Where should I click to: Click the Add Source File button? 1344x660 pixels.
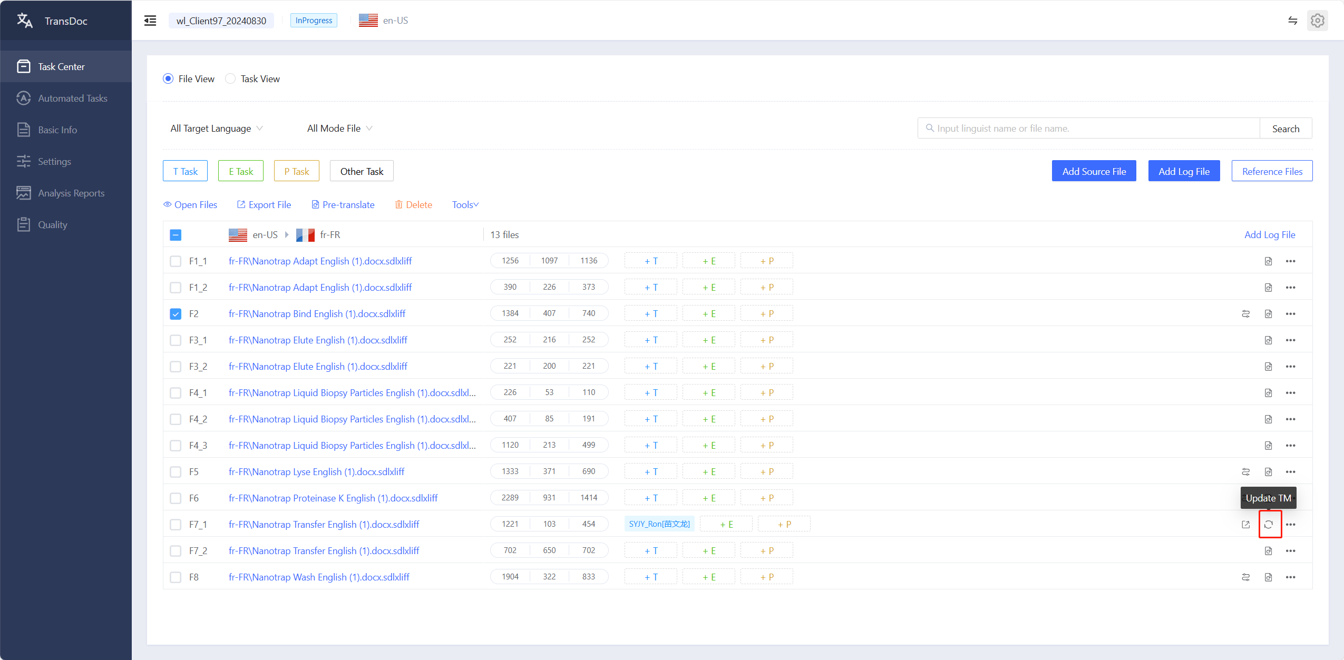click(1094, 171)
